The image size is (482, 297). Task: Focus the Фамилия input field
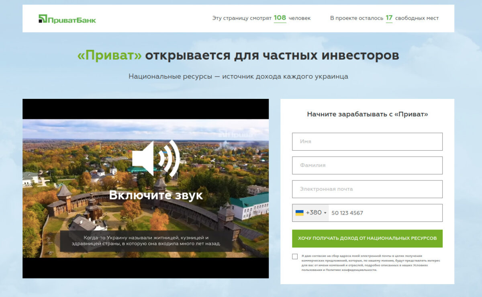click(x=367, y=165)
